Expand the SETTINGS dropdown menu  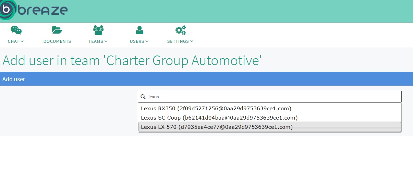click(180, 41)
